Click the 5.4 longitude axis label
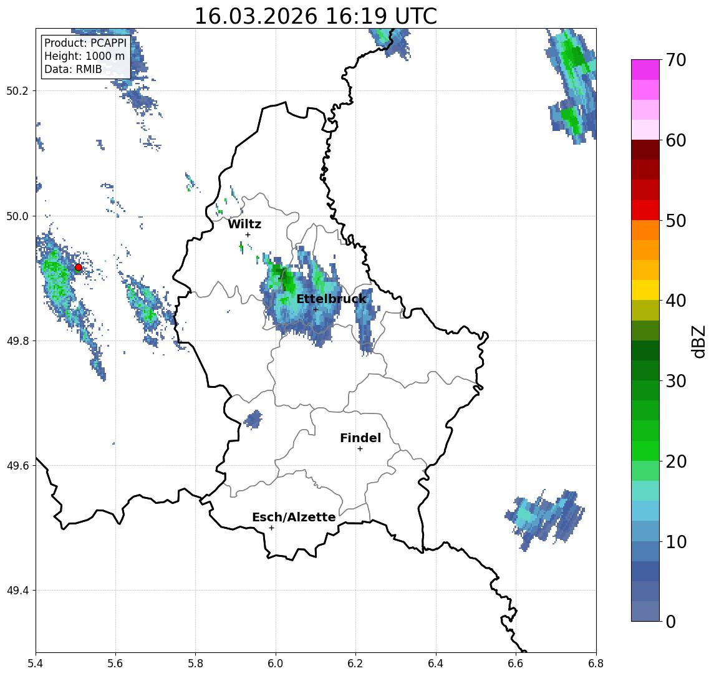 [x=36, y=664]
